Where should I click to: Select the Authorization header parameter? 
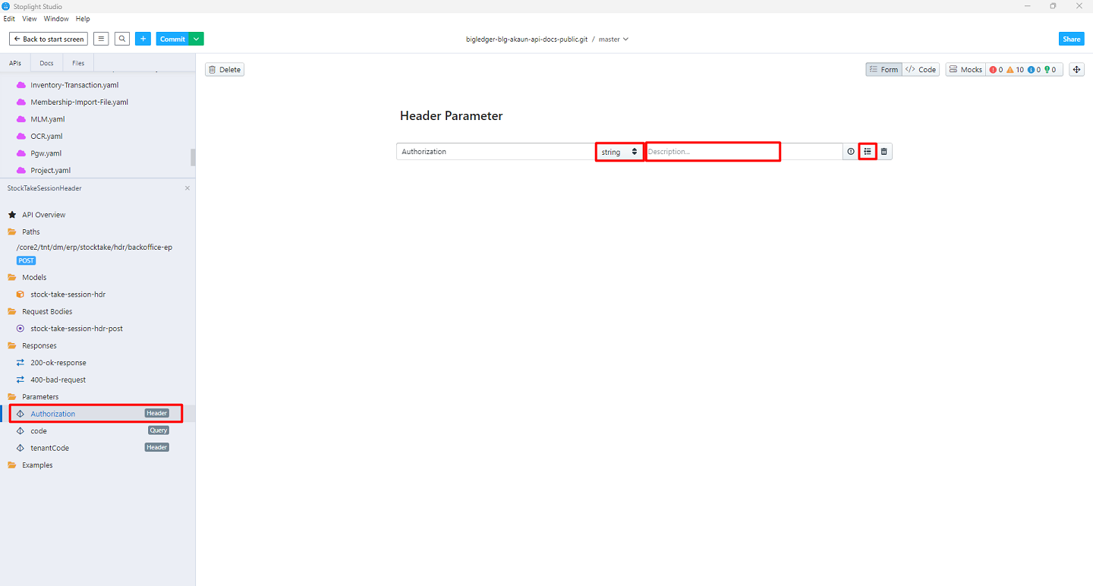click(x=96, y=414)
